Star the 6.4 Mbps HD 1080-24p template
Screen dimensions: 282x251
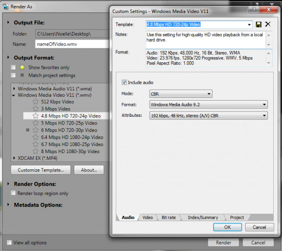[x=36, y=137]
